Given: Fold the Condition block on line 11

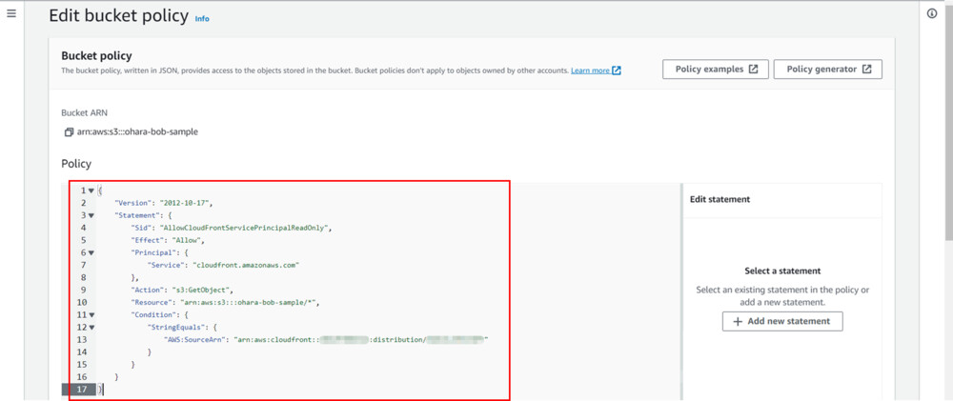Looking at the screenshot, I should click(91, 314).
